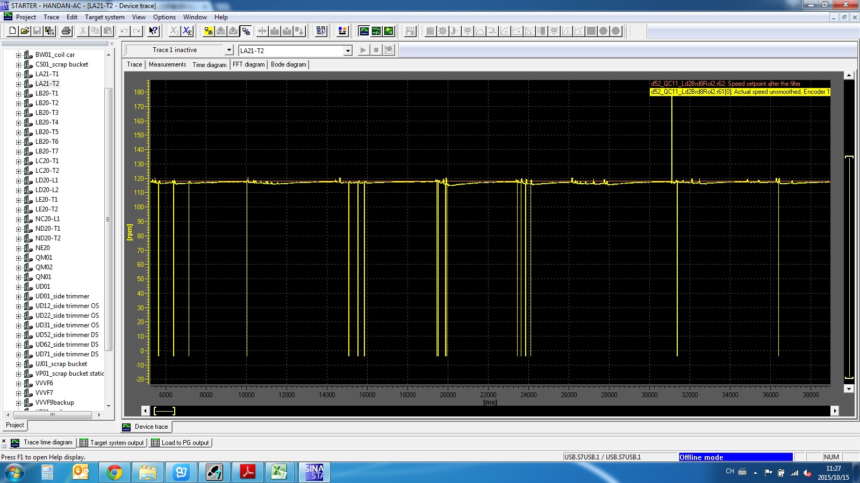Select the Time diagram tab
This screenshot has height=483, width=860.
point(210,64)
